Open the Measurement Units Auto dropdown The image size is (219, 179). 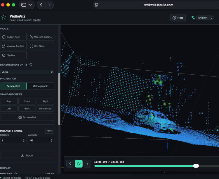(27, 72)
